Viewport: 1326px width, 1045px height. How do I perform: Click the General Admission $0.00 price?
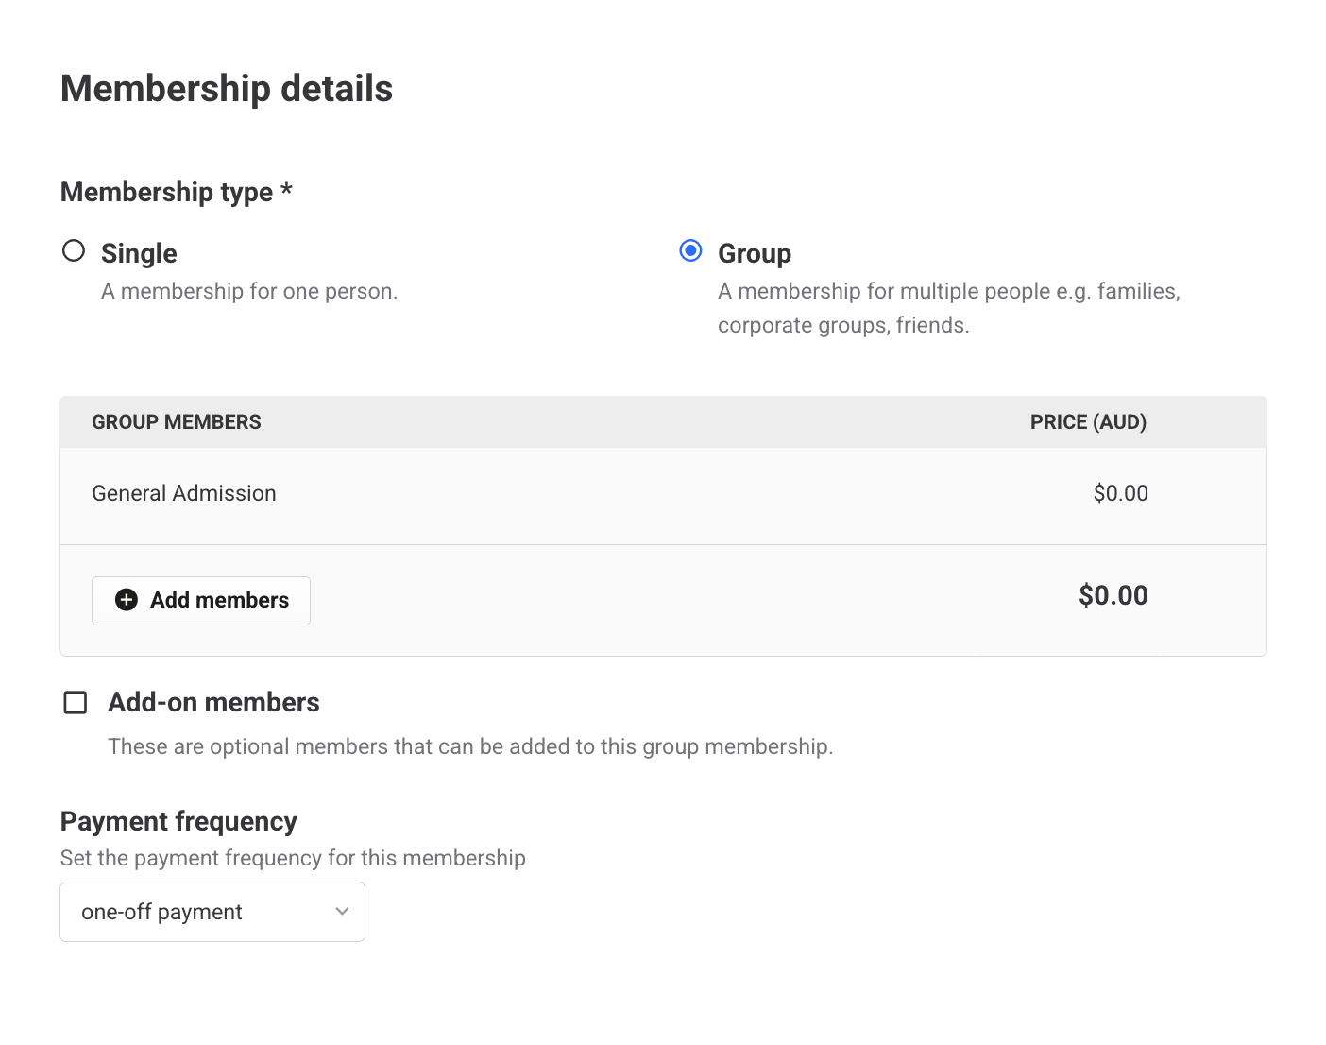[x=1120, y=493]
